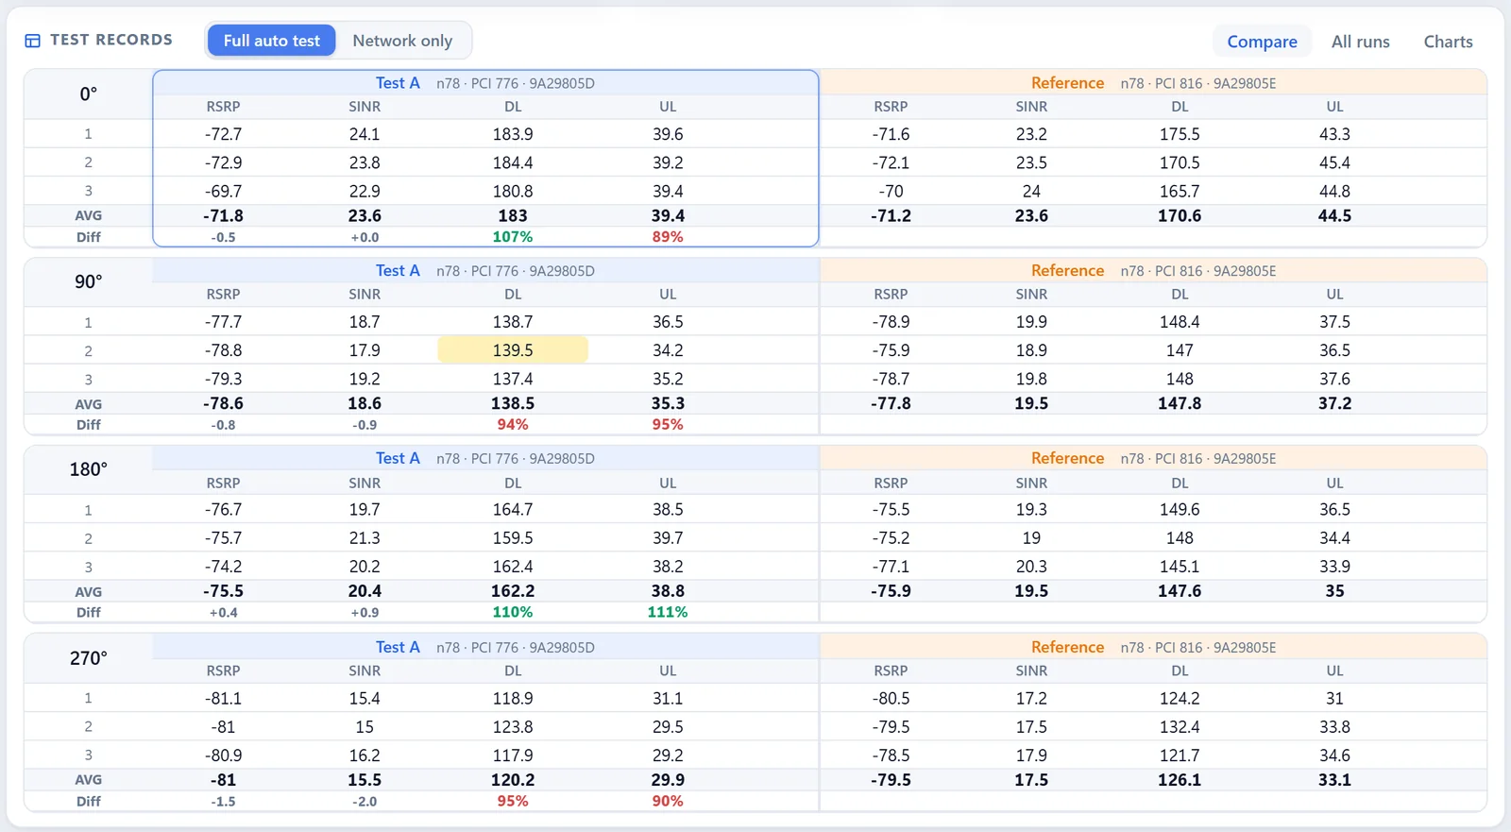Viewport: 1511px width, 832px height.
Task: Click SINR diff value -2.0
Action: [365, 802]
